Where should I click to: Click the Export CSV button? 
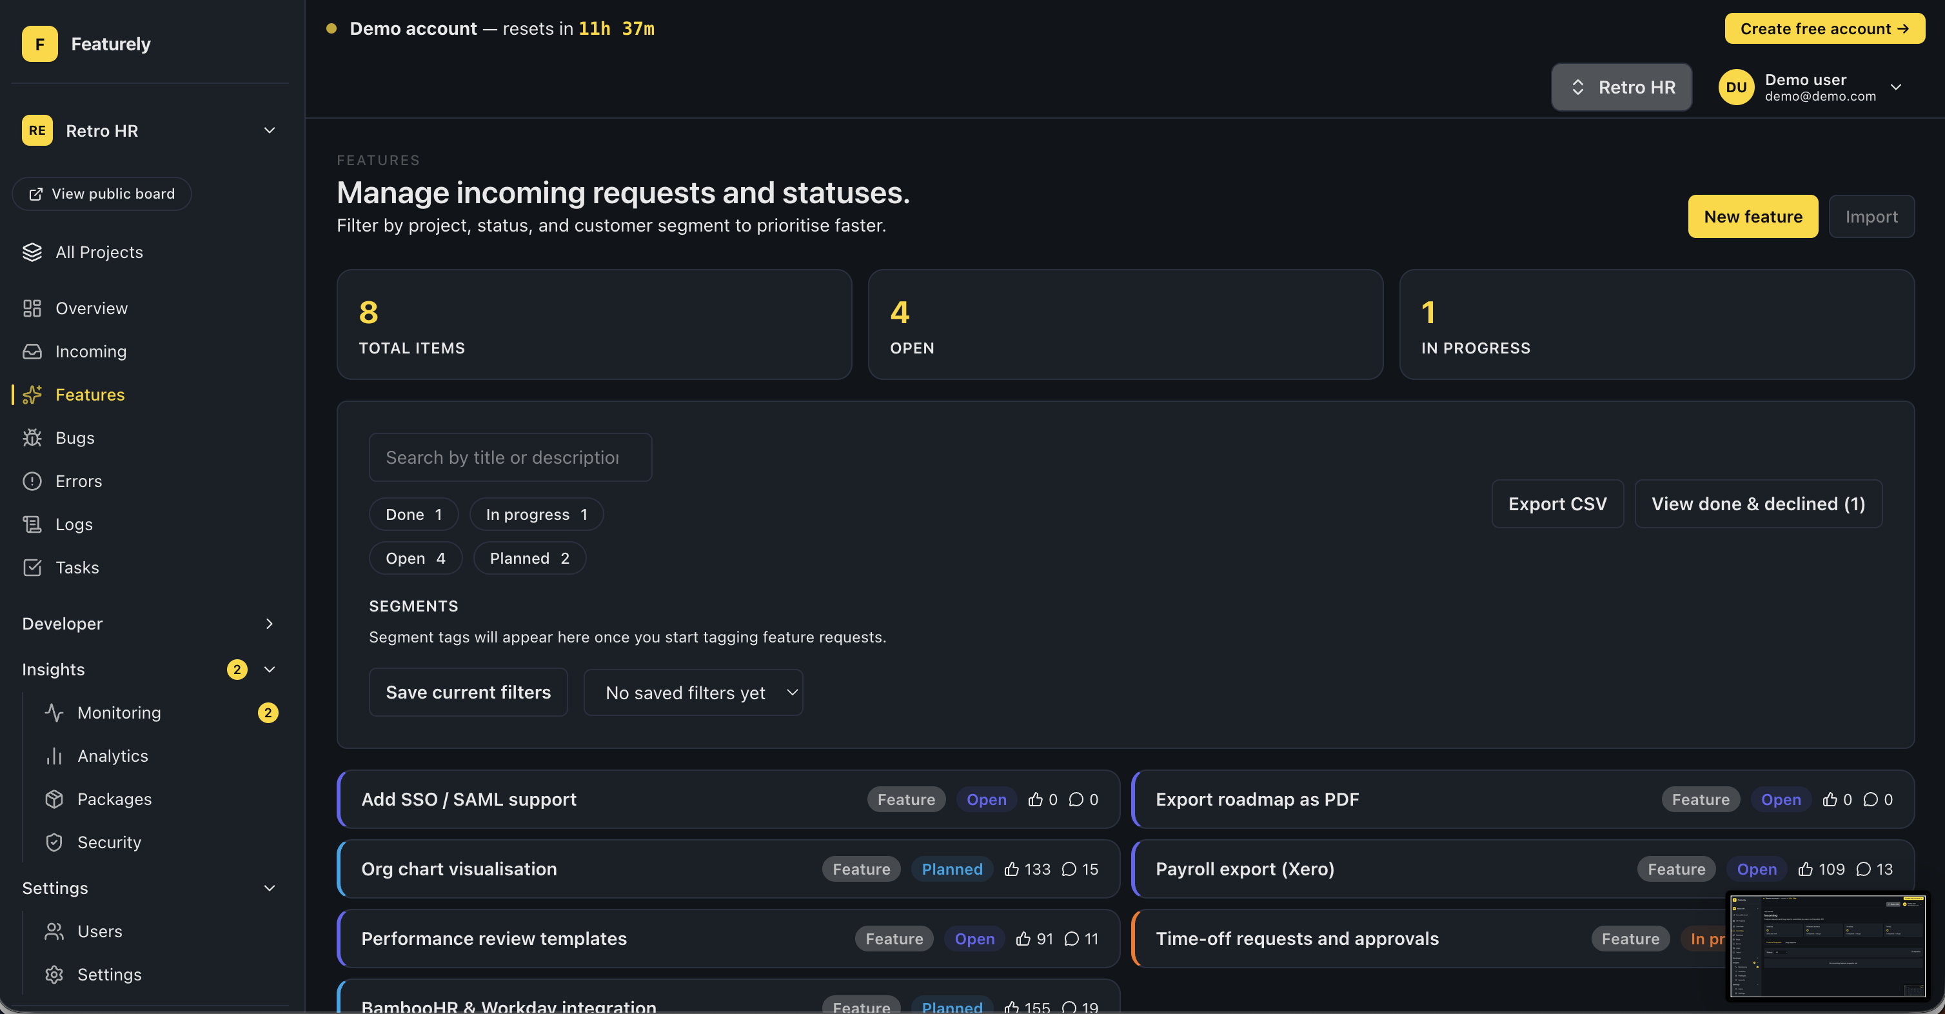tap(1557, 504)
